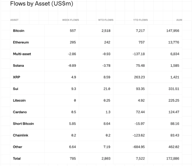Viewport: 192px width, 166px height.
Task: Select Bitcoin's AUM value 147,956
Action: pos(173,31)
